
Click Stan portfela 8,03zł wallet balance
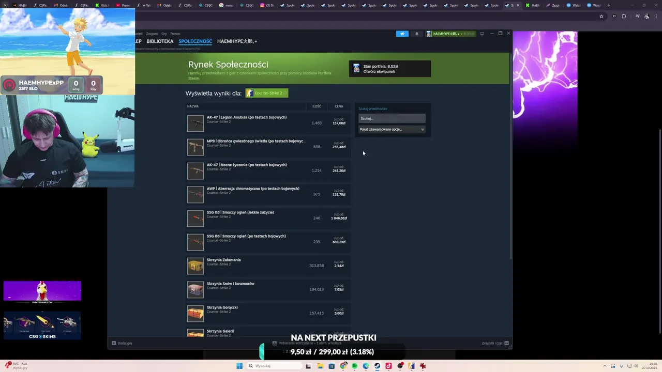pyautogui.click(x=381, y=67)
